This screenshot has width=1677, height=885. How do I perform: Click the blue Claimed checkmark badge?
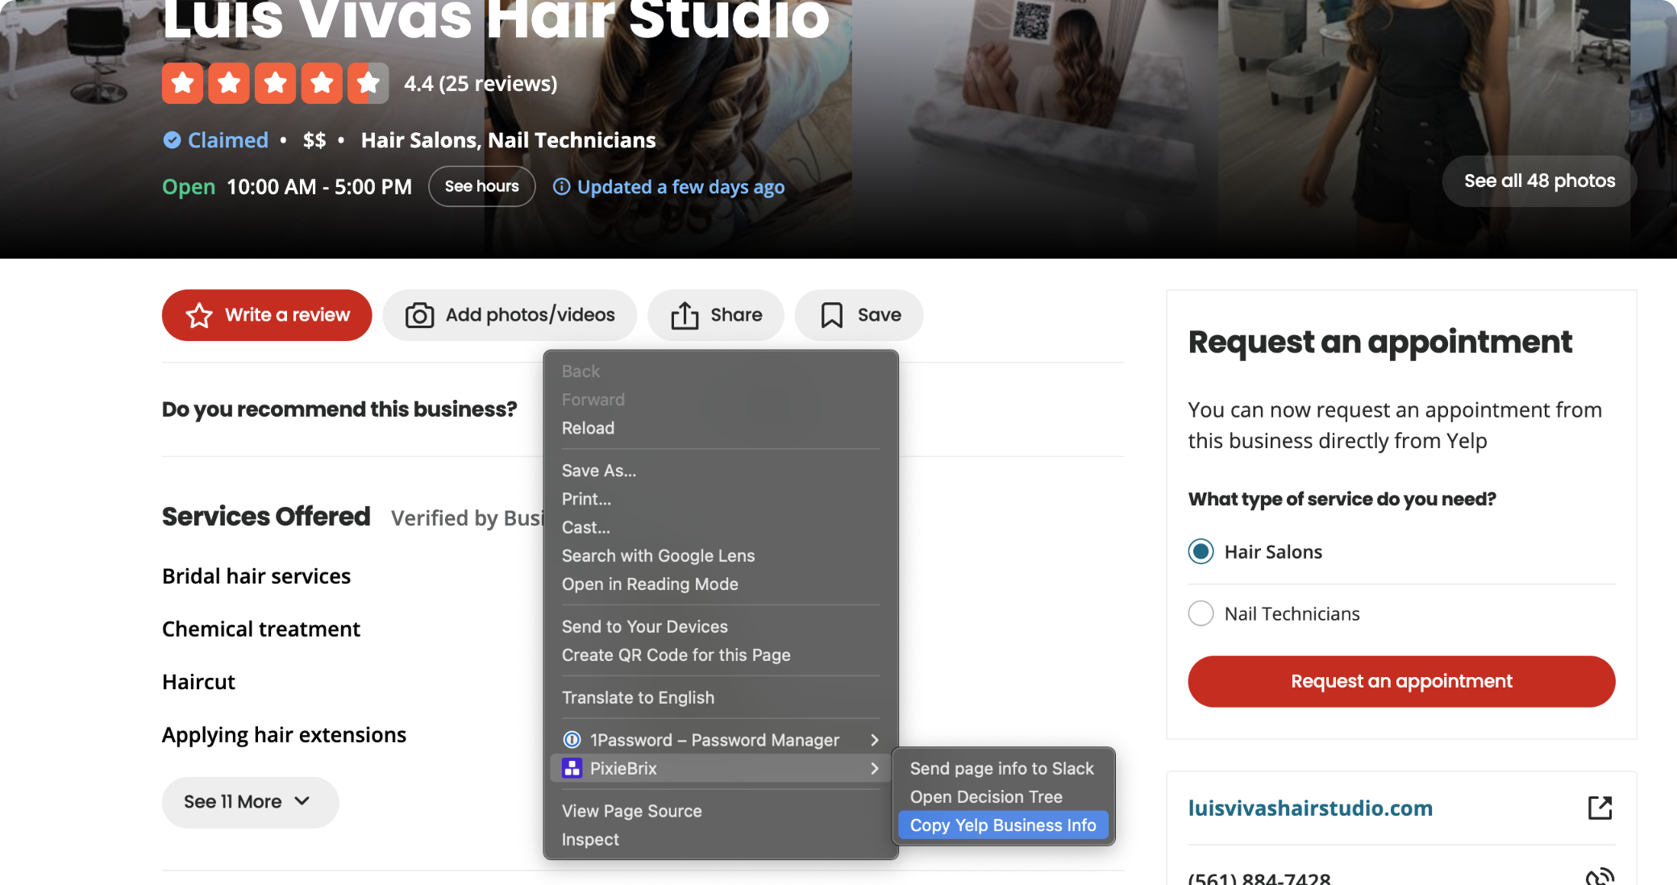pos(172,140)
